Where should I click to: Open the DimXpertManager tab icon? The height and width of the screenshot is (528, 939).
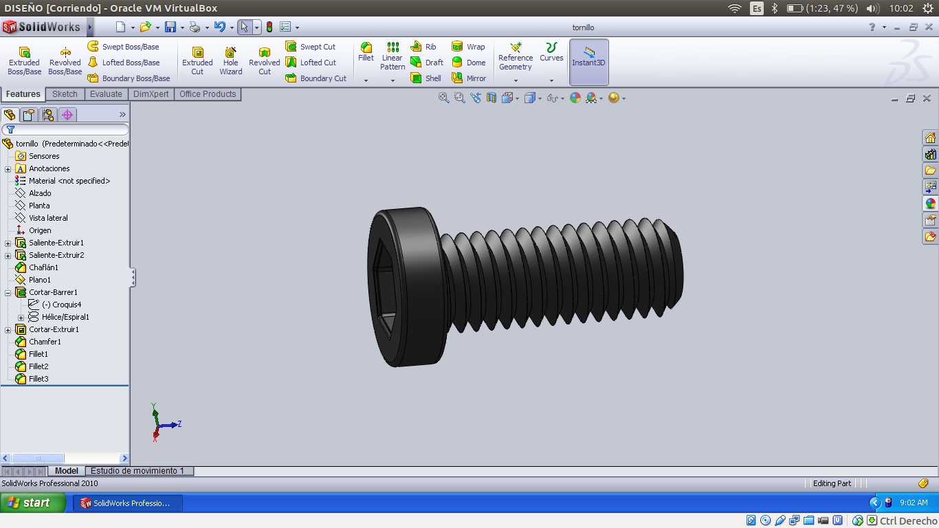coord(67,115)
